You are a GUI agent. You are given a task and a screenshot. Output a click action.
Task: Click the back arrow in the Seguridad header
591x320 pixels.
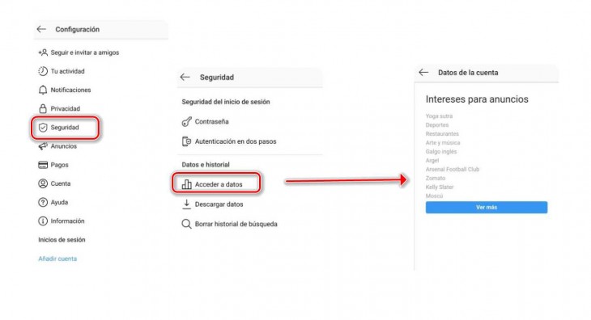click(x=185, y=77)
